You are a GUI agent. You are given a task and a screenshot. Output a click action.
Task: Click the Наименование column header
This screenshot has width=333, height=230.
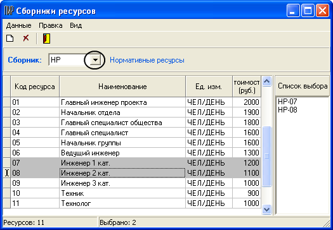click(x=122, y=87)
